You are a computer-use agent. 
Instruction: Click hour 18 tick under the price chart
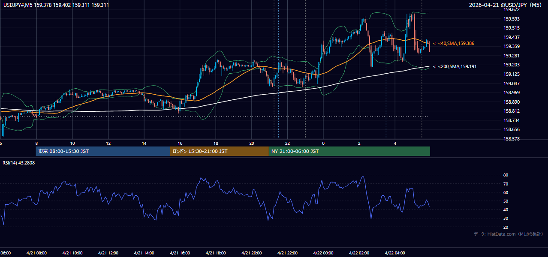point(216,143)
